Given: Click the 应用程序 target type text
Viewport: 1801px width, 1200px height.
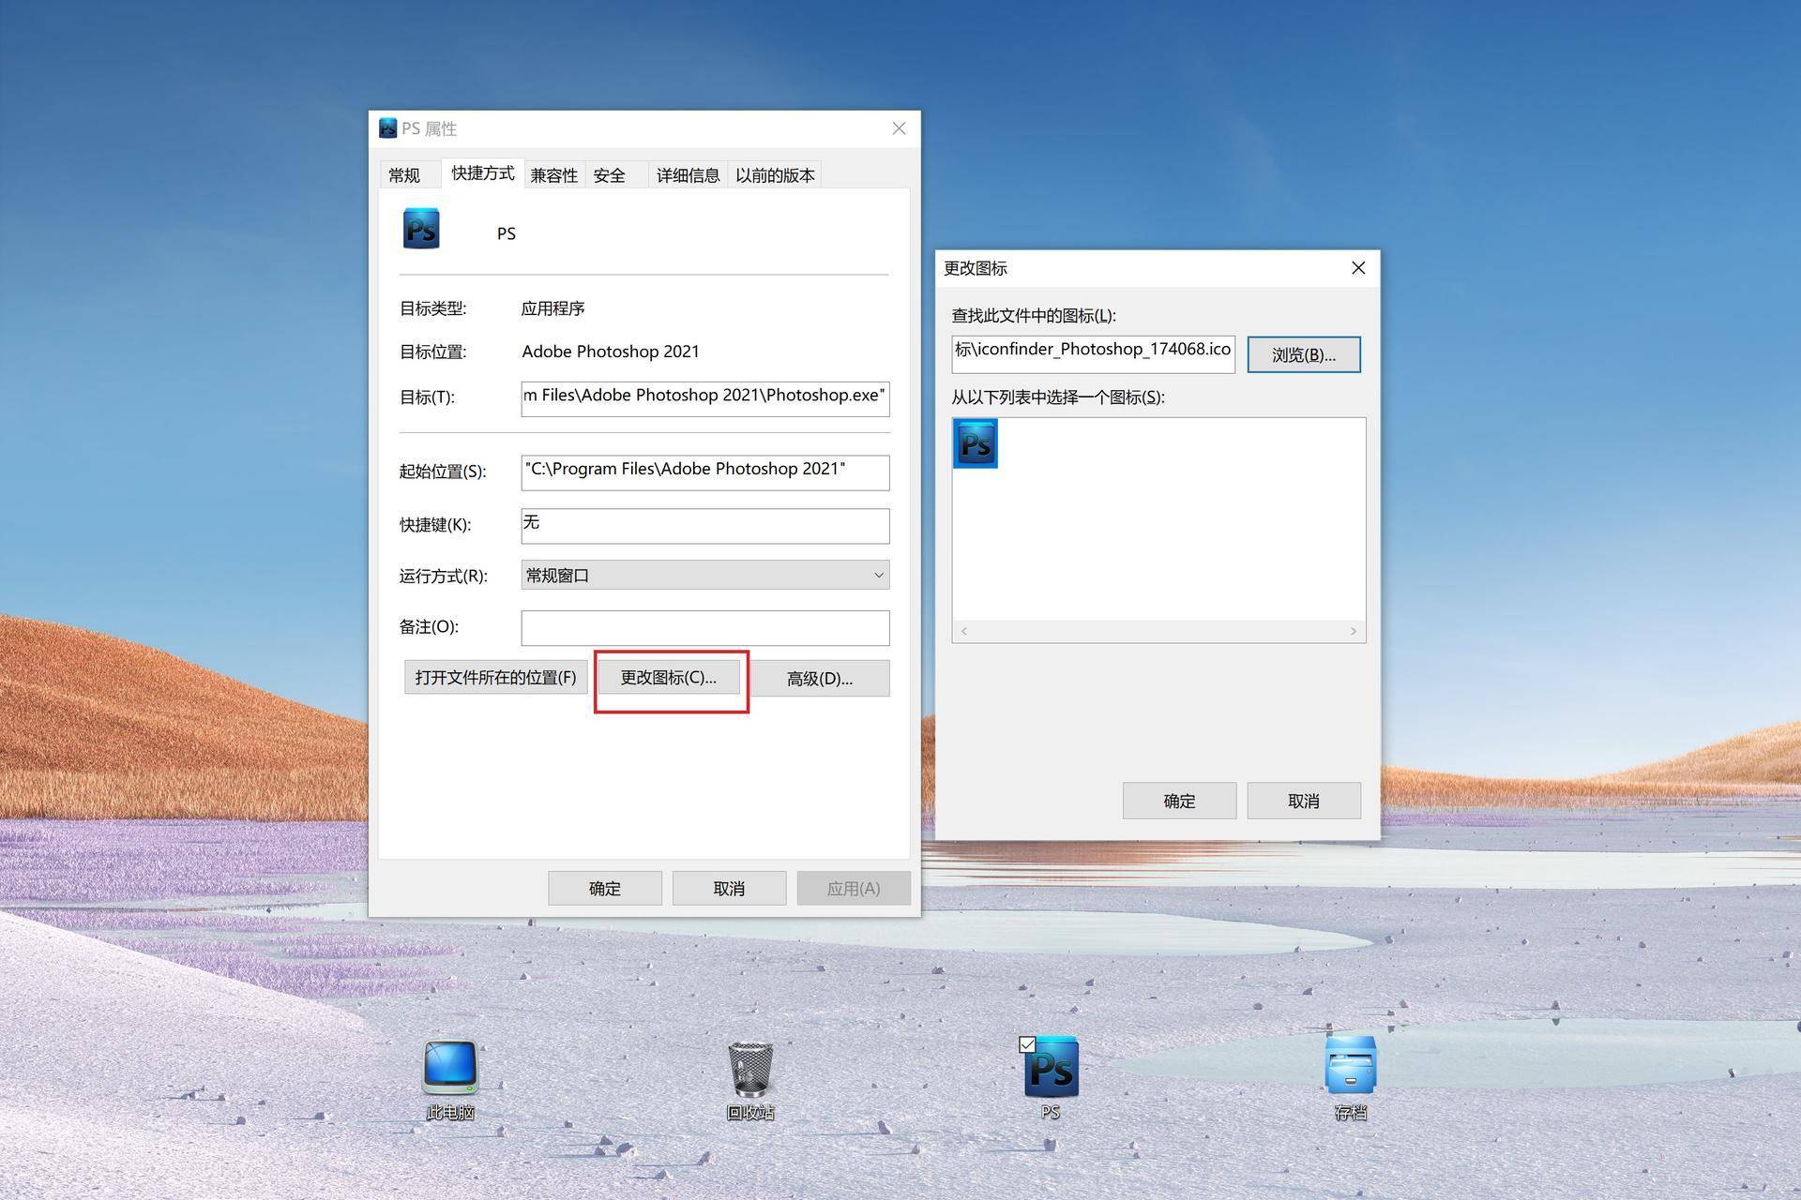Looking at the screenshot, I should [553, 308].
